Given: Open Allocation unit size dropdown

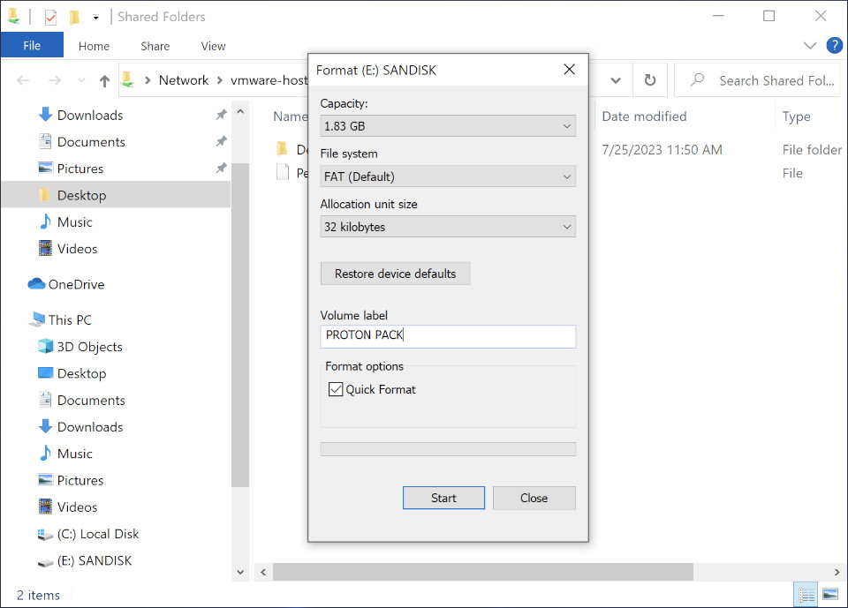Looking at the screenshot, I should (448, 227).
